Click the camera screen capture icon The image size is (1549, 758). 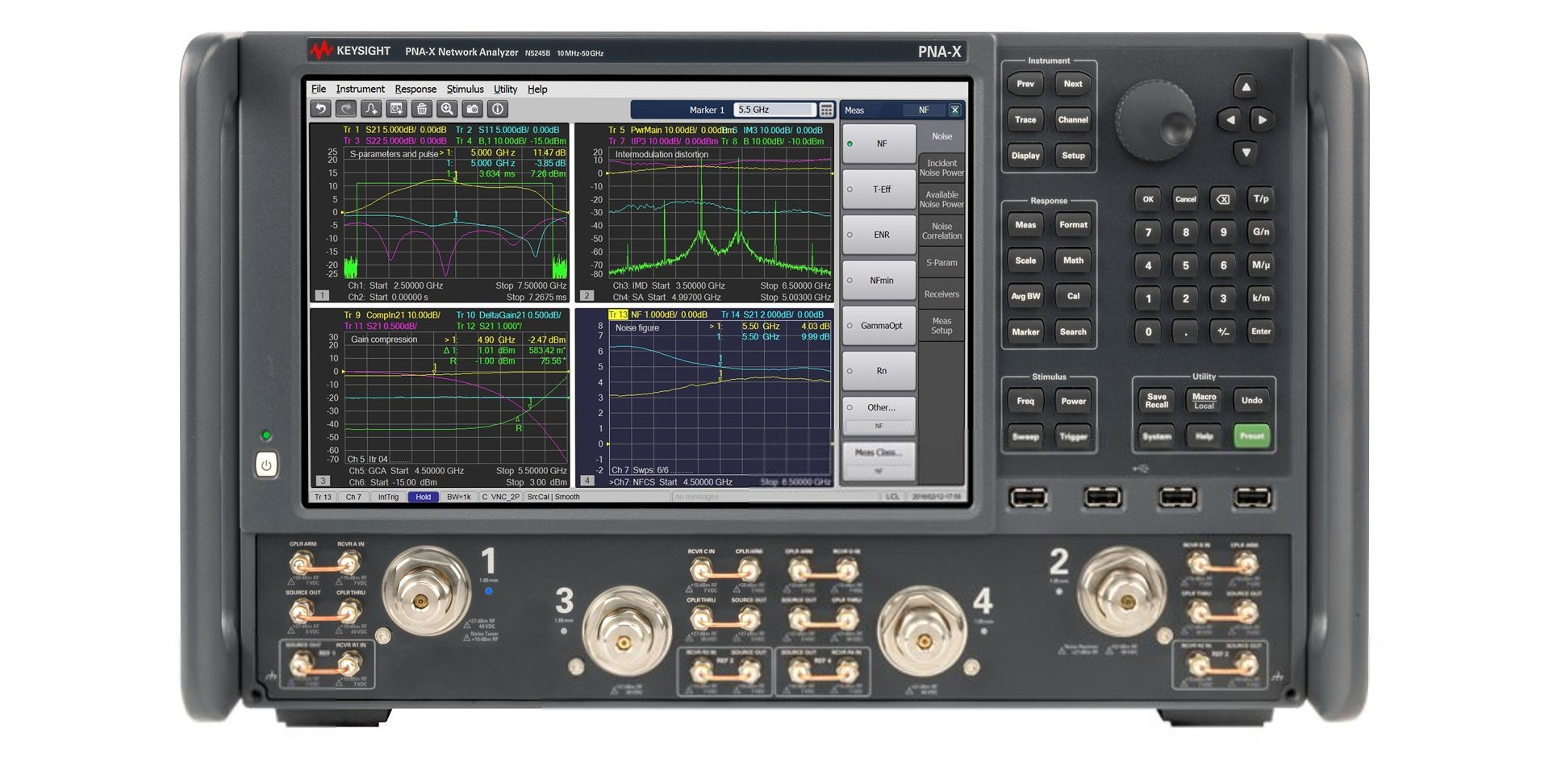point(473,109)
